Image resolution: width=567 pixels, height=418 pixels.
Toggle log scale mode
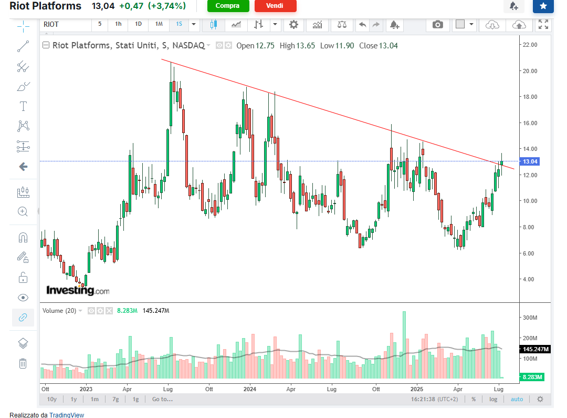(493, 399)
